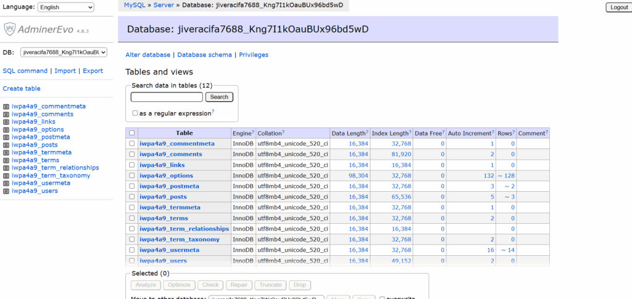The height and width of the screenshot is (299, 632).
Task: Open select-data icon beside iwpa4a9_usermeta in sidebar
Action: pyautogui.click(x=6, y=183)
